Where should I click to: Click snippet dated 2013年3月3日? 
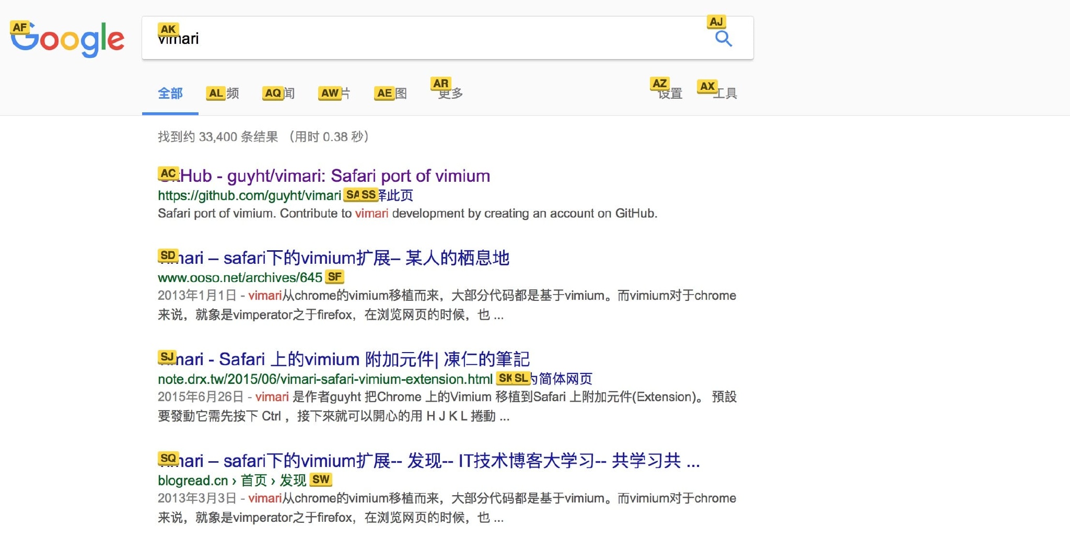(x=447, y=508)
